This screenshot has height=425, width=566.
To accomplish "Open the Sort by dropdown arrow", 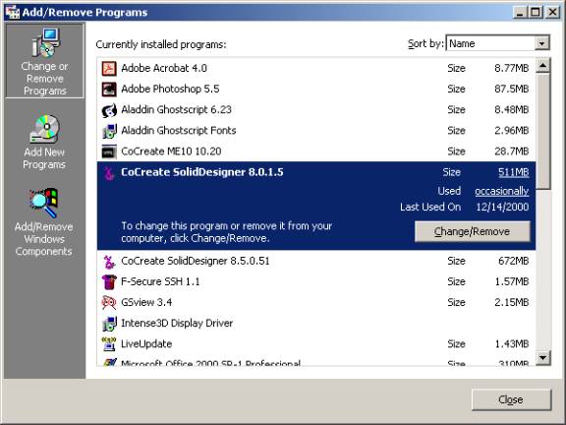I will click(541, 43).
